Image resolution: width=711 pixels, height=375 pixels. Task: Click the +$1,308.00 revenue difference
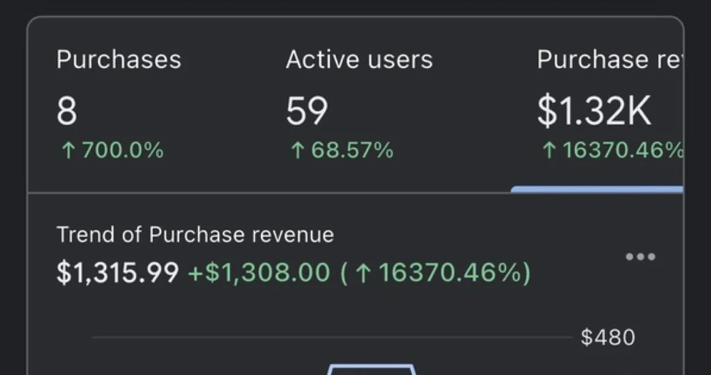point(258,272)
